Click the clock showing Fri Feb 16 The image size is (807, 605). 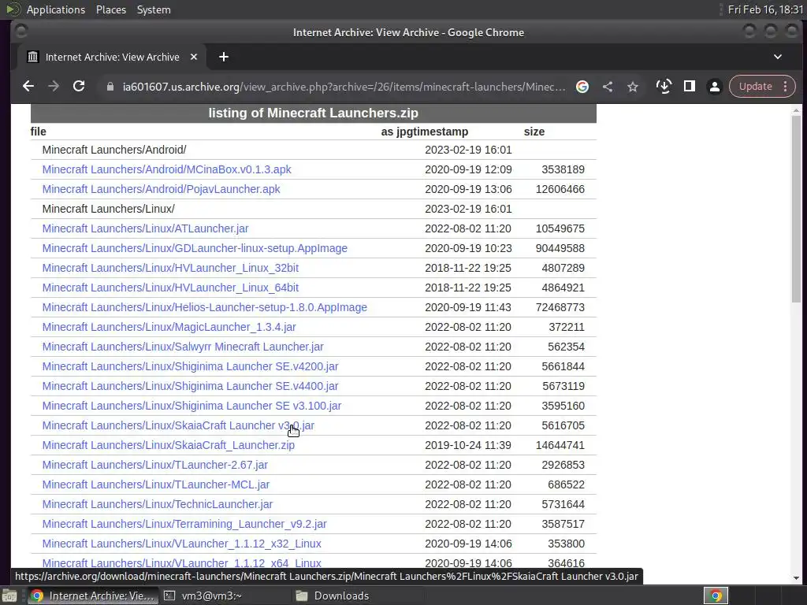[x=765, y=9]
